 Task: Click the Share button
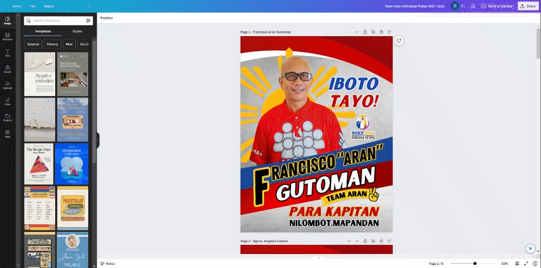click(x=528, y=6)
